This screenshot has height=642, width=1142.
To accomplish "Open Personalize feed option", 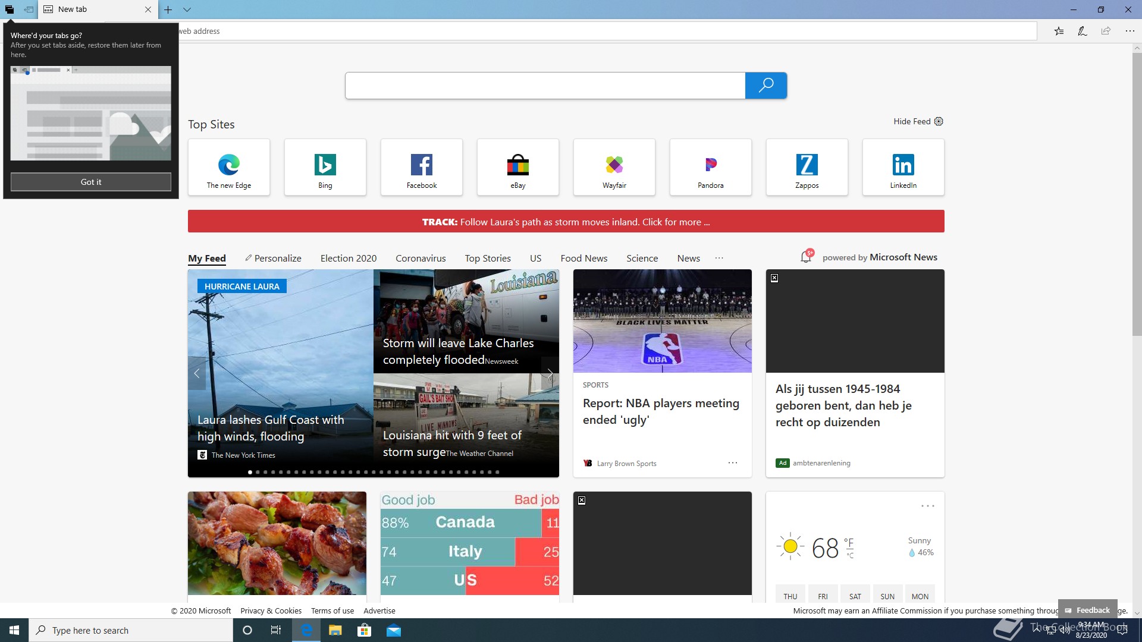I will click(x=273, y=258).
